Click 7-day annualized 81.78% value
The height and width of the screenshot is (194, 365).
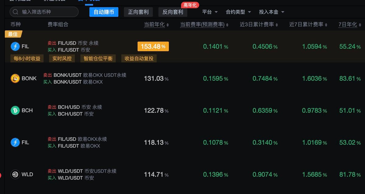[350, 175]
